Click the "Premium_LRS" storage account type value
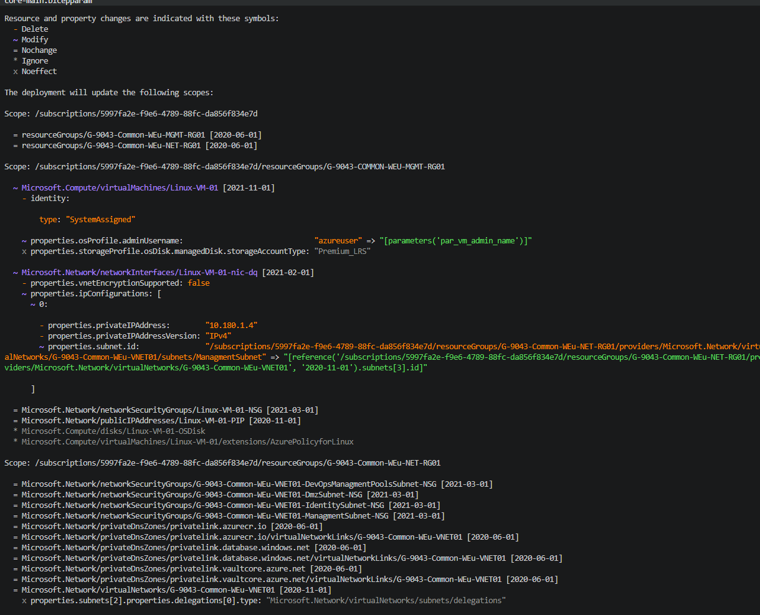 point(343,251)
